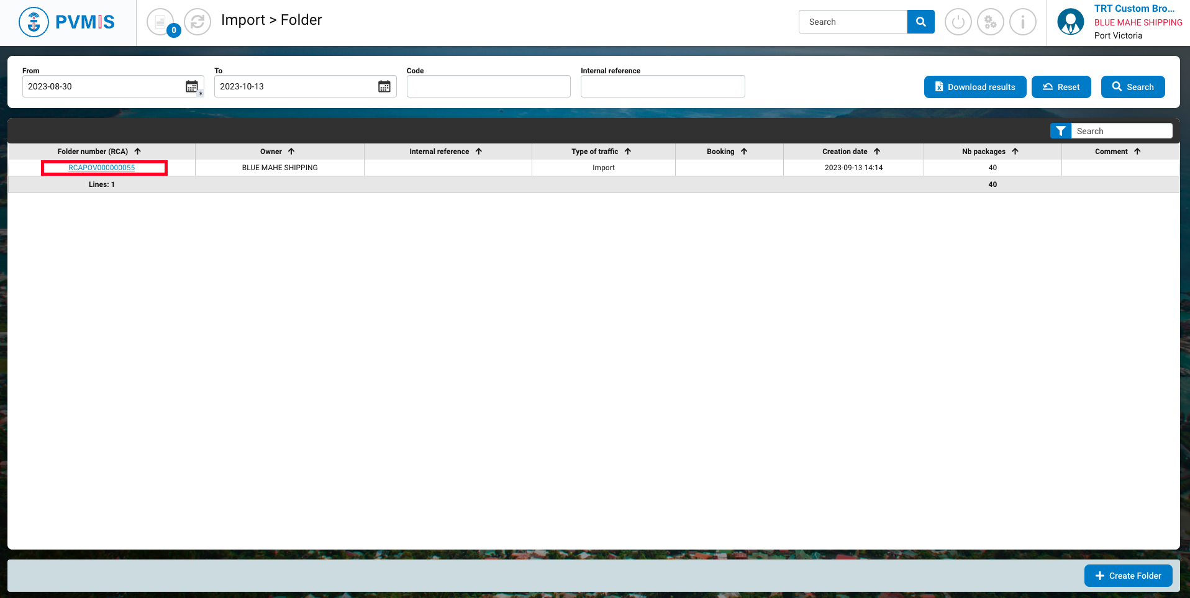
Task: Open folder RCAPOV000000055 link
Action: point(102,168)
